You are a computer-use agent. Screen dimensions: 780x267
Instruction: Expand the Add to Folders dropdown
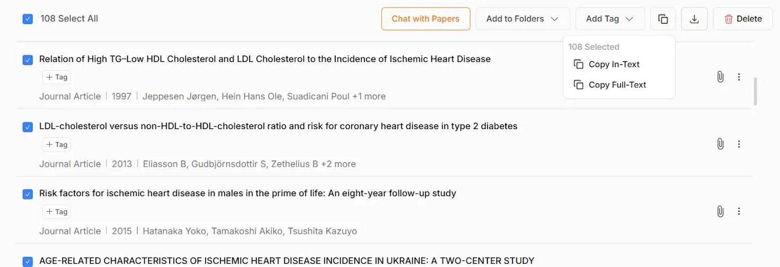(x=522, y=19)
